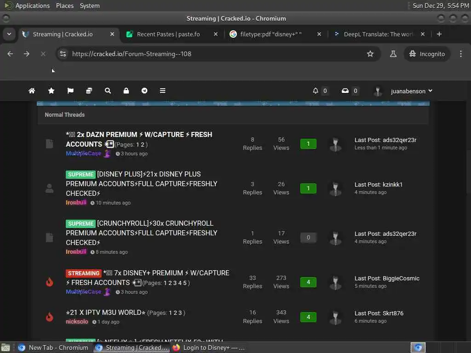The image size is (471, 353).
Task: Open the 21x DISNEY PLUS PREMIUM thread
Action: pos(142,184)
